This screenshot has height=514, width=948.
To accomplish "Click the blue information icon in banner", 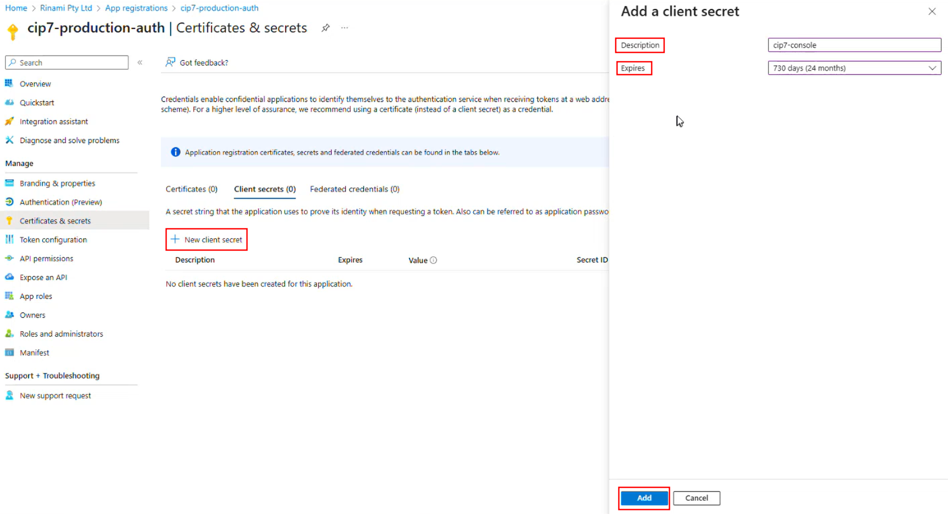I will (175, 152).
